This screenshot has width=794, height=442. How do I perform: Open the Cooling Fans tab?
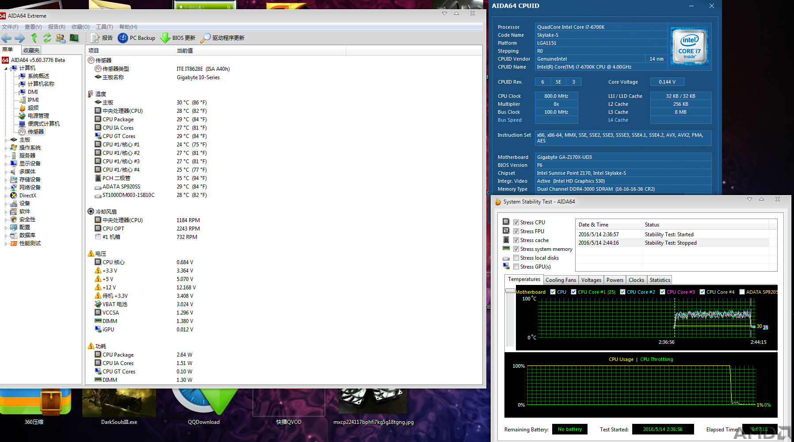[x=561, y=280]
